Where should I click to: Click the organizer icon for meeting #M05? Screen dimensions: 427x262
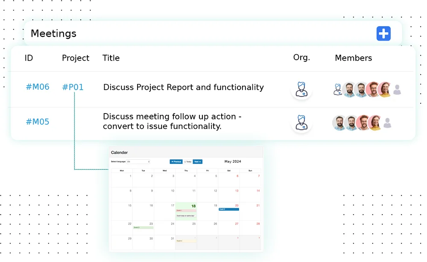(301, 122)
